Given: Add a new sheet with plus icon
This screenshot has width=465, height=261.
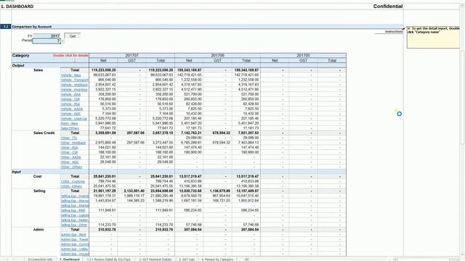Looking at the screenshot, I should click(246, 260).
